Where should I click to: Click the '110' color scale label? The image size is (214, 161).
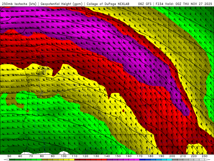click(74, 156)
